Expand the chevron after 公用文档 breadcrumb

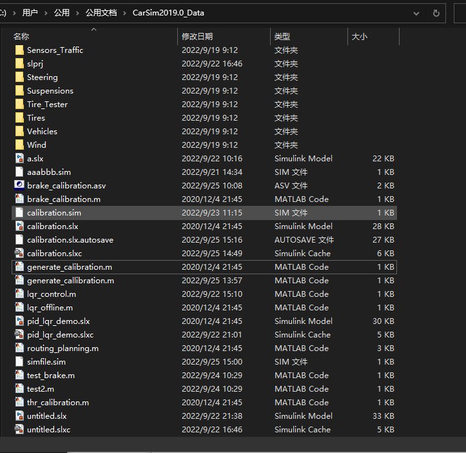124,13
